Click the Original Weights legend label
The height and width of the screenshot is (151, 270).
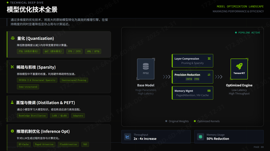179,121
